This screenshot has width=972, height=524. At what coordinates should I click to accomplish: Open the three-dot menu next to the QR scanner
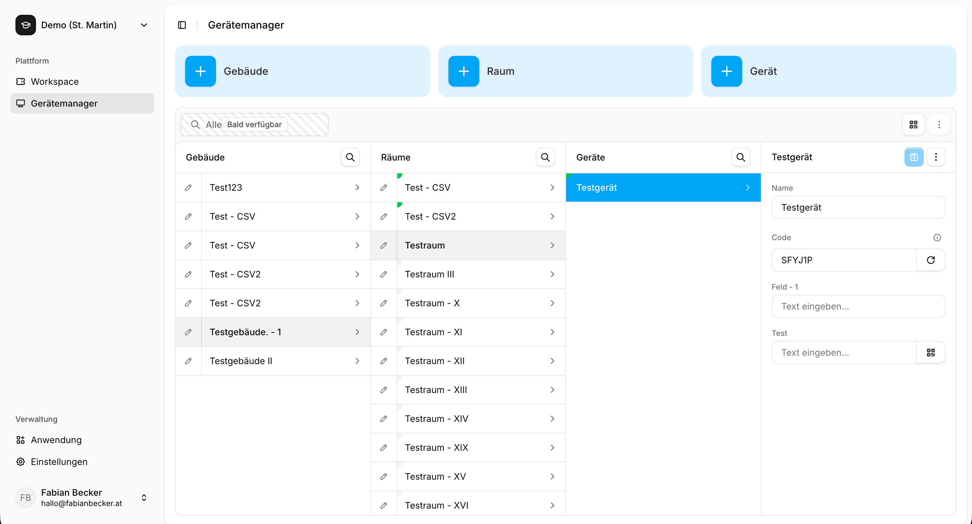click(940, 124)
